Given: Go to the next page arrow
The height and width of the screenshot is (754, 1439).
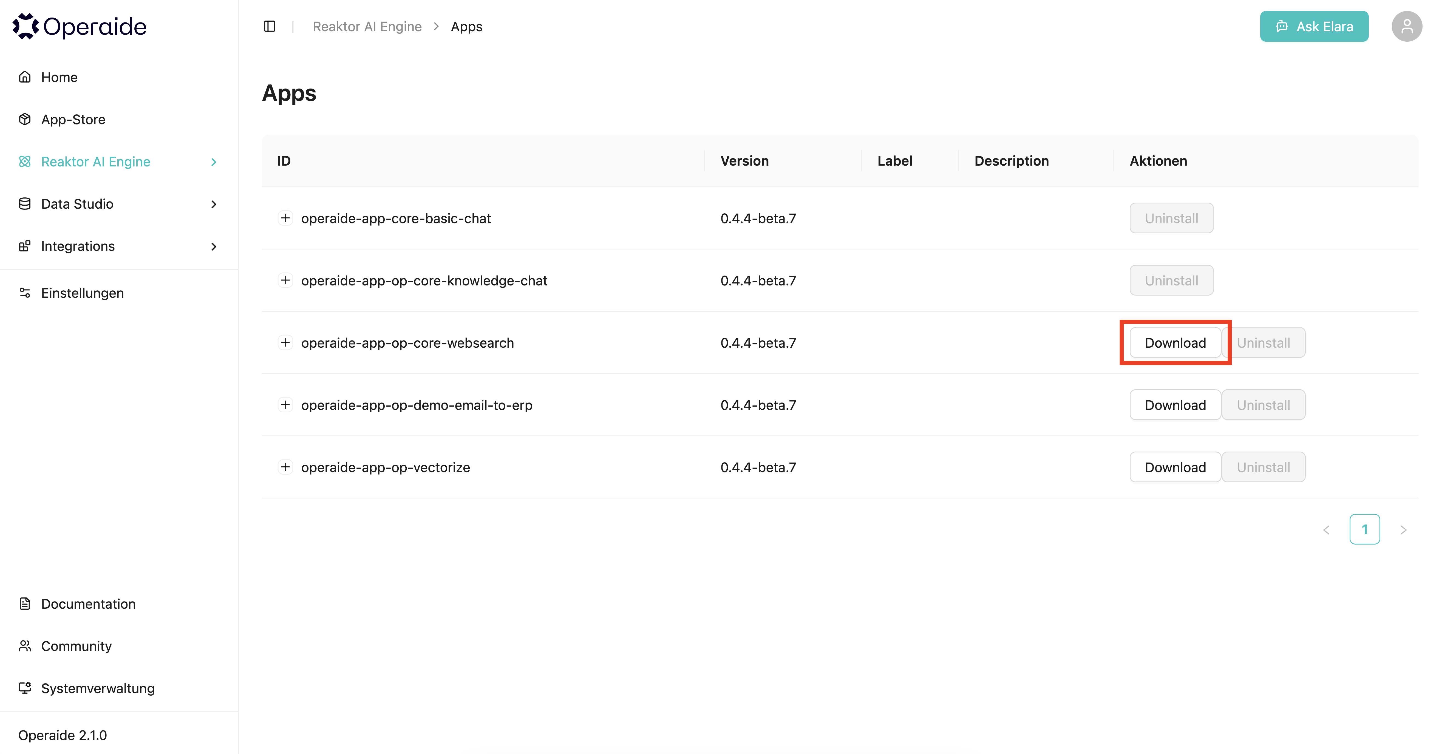Looking at the screenshot, I should coord(1403,529).
